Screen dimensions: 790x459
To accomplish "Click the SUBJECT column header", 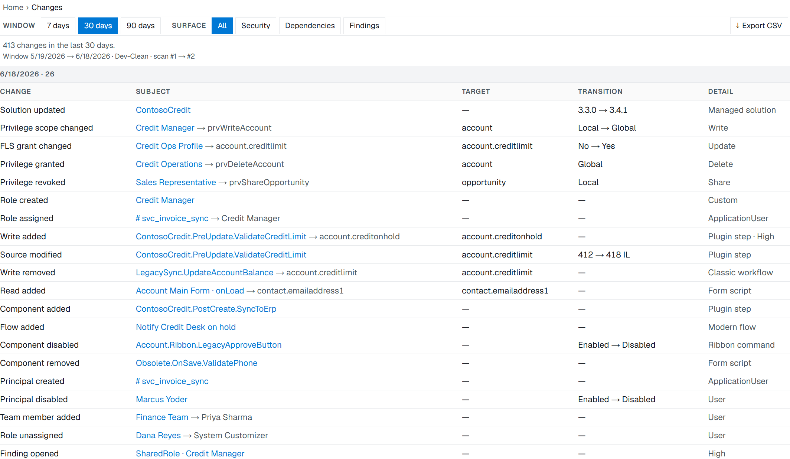I will point(153,92).
